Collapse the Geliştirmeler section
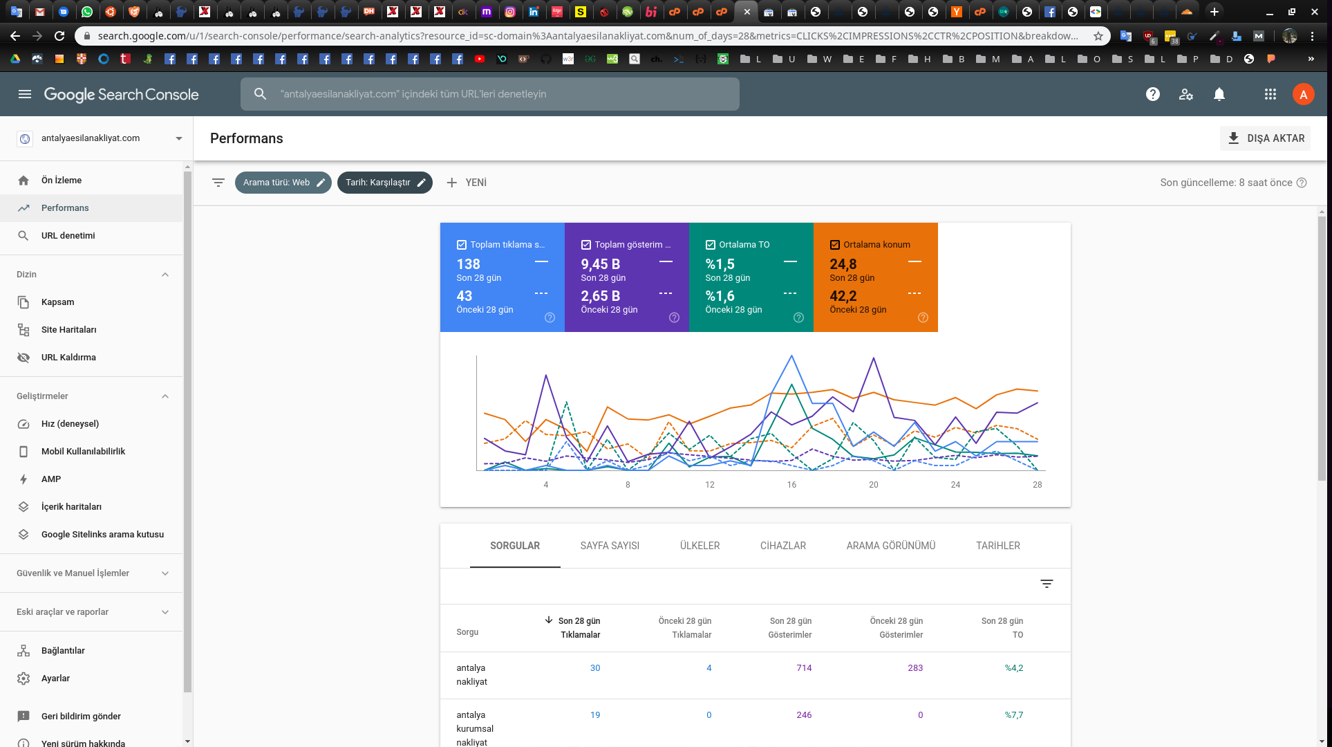 165,396
